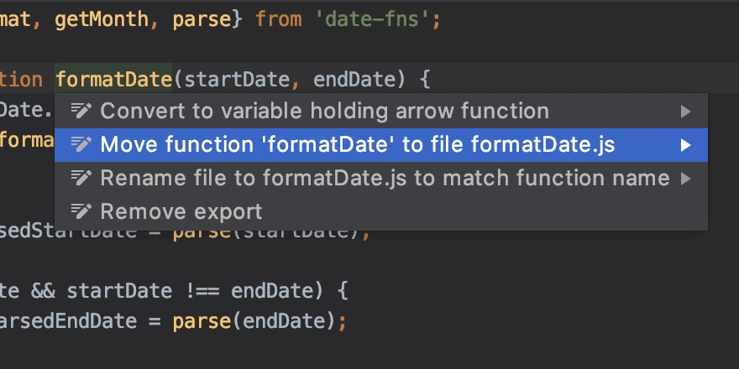Viewport: 739px width, 369px height.
Task: Click the 'startDate' parameter in function signature
Action: (x=237, y=81)
